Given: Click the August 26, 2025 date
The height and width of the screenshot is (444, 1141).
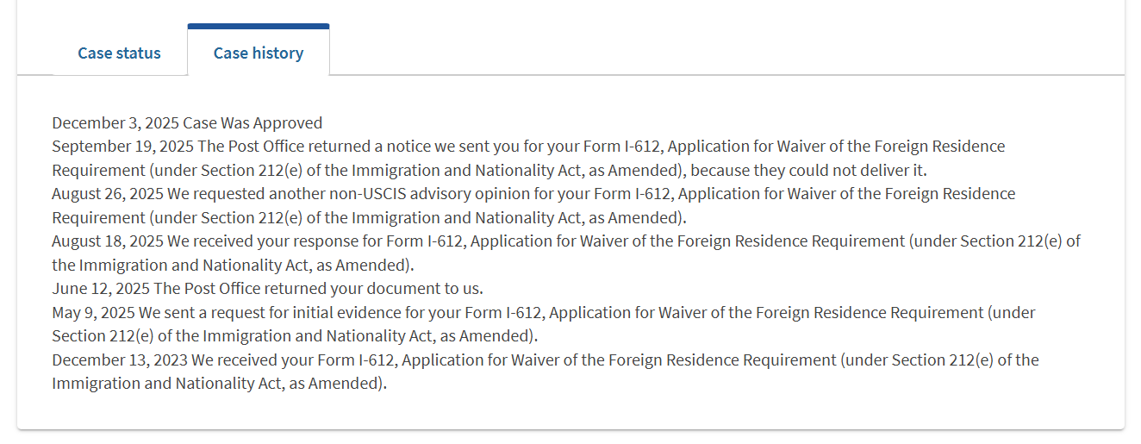Looking at the screenshot, I should [108, 194].
